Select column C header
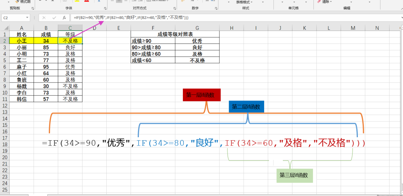The width and height of the screenshot is (403, 196). (70, 28)
